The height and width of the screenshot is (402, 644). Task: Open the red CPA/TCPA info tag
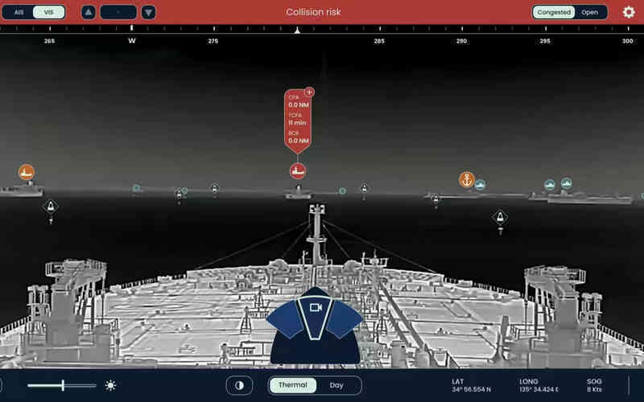point(298,121)
